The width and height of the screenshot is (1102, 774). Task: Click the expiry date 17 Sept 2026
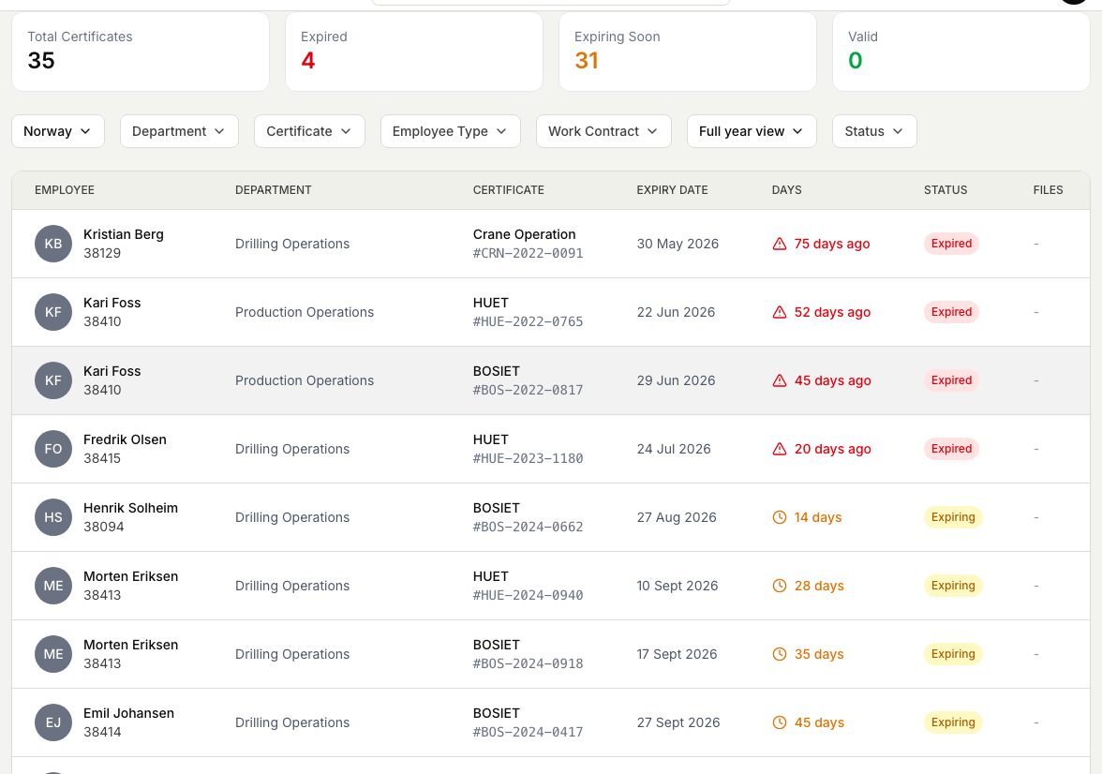(x=677, y=654)
